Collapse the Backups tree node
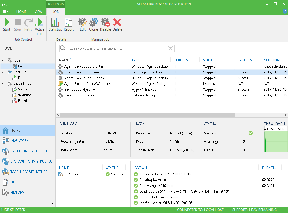The height and width of the screenshot is (213, 288). [3, 72]
